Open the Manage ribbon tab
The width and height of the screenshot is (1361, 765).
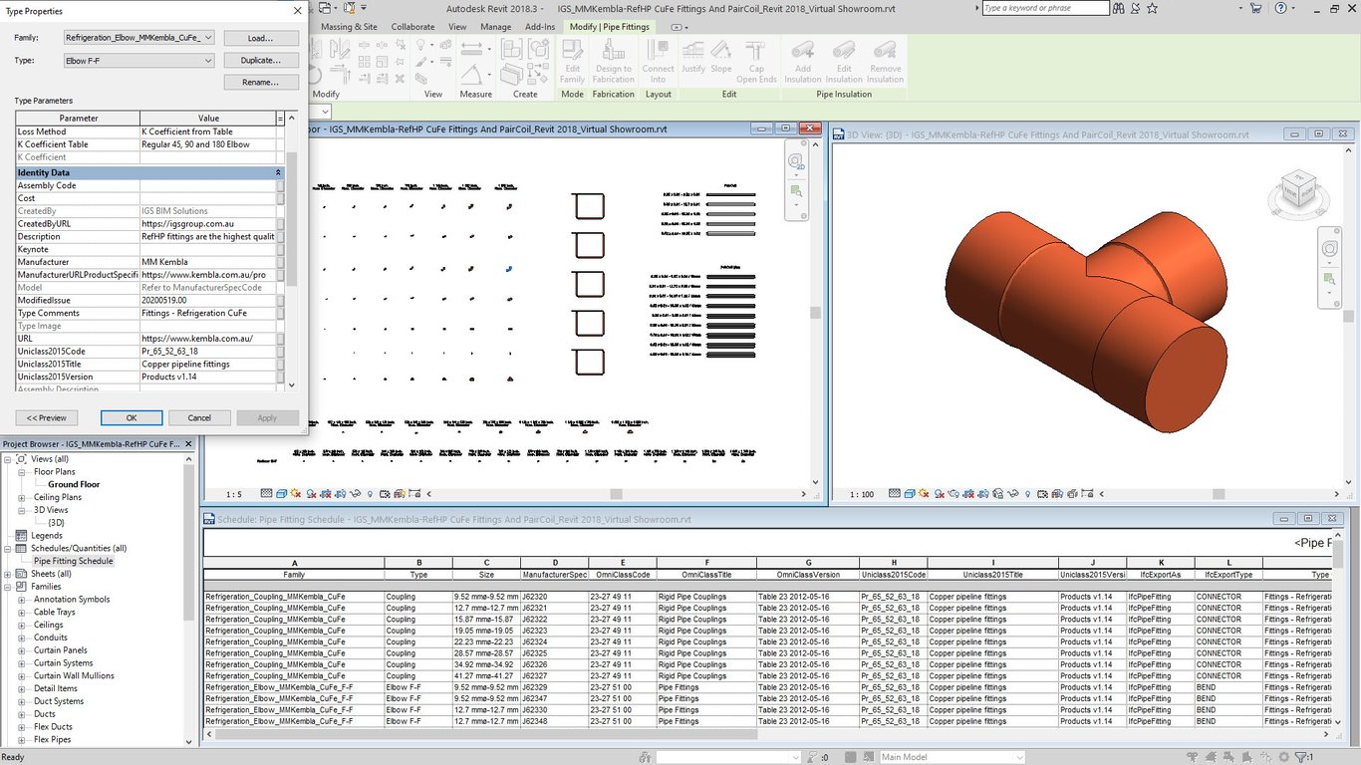pyautogui.click(x=495, y=27)
